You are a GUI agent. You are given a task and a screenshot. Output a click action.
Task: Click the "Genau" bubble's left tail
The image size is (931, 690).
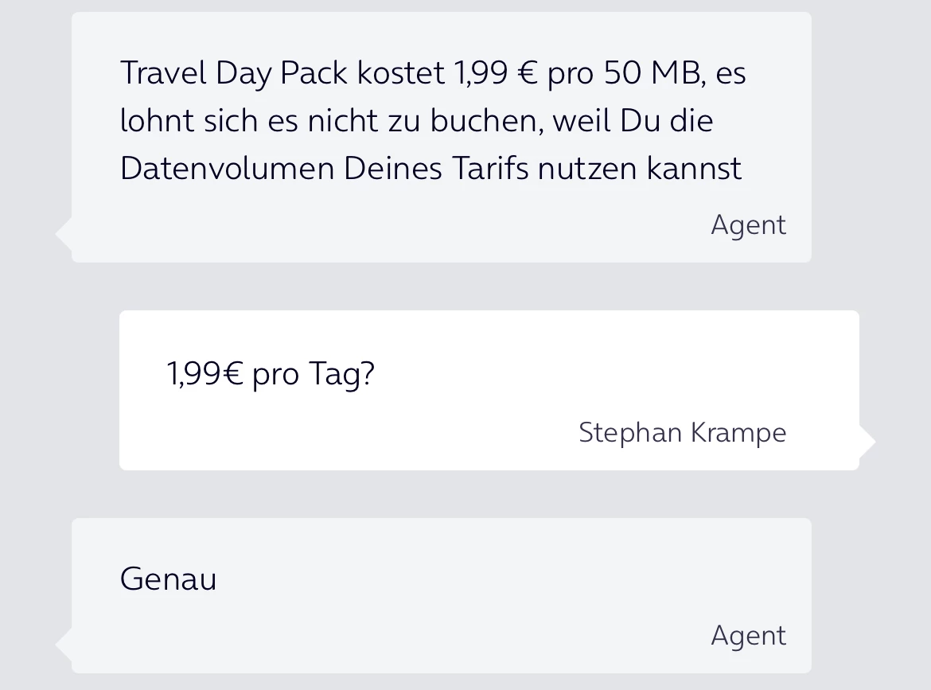coord(64,644)
